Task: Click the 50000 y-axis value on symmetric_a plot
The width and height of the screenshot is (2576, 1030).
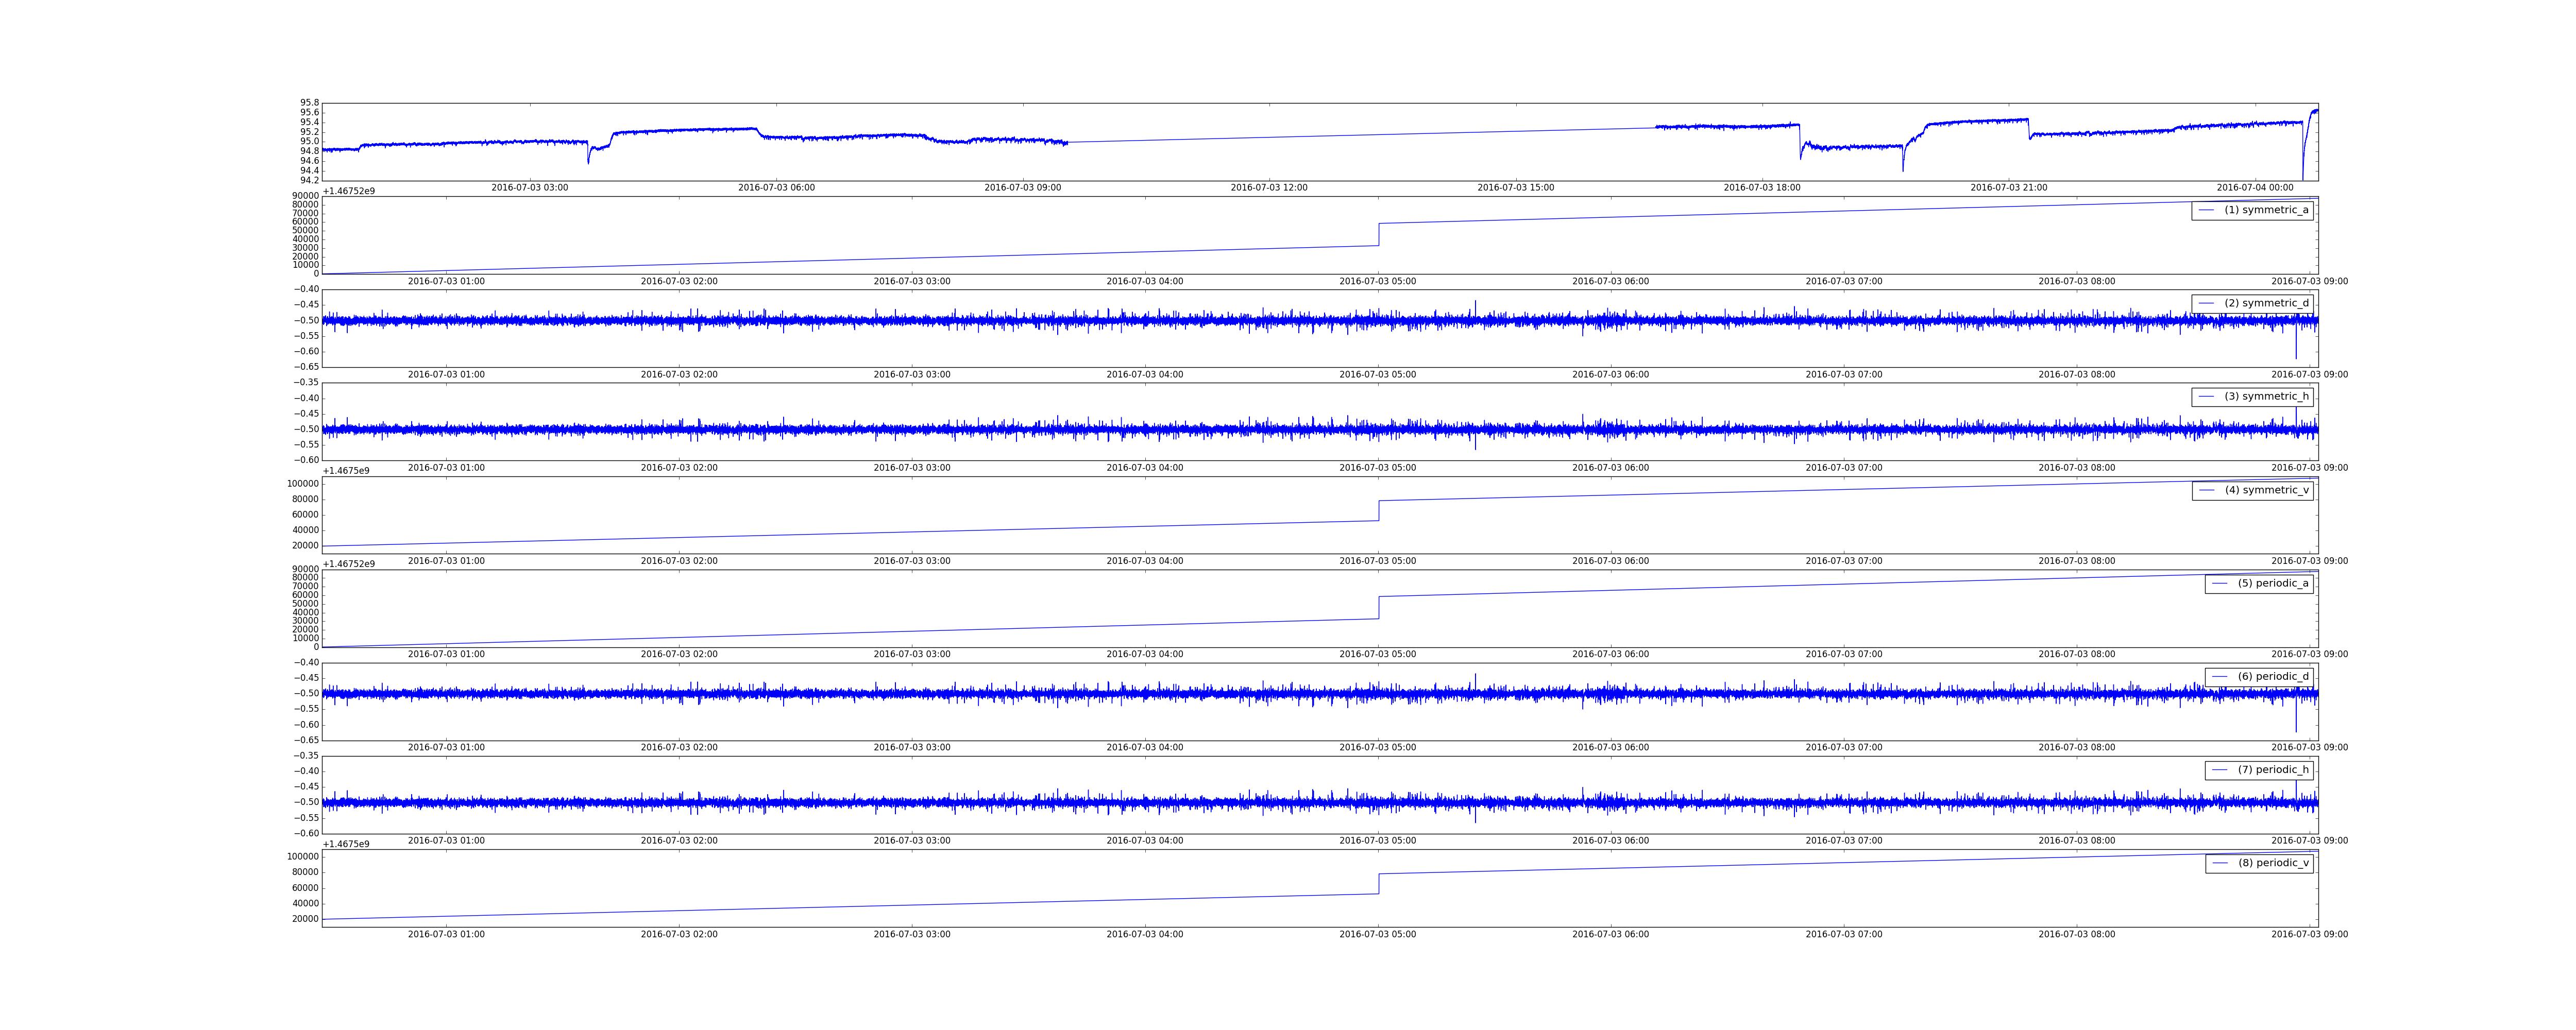Action: [x=305, y=230]
